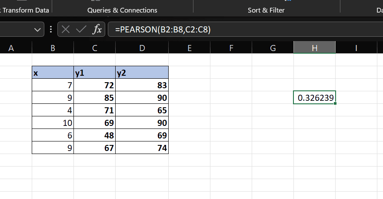Screen dimensions: 383x199
Task: Select the x cell with value 7
Action: tap(53, 85)
